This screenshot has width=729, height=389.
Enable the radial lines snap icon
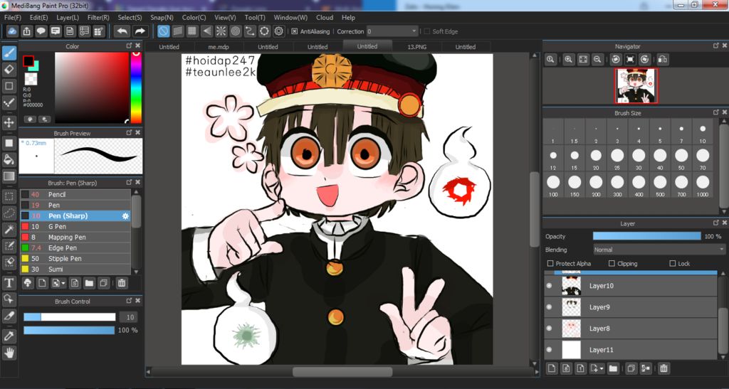click(x=221, y=31)
